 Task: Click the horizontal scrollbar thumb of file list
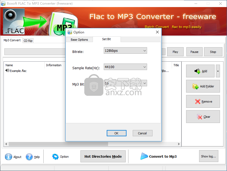pyautogui.click(x=58, y=144)
